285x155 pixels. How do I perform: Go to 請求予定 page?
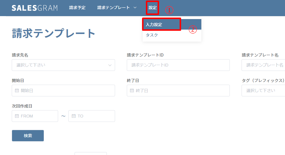click(x=77, y=8)
